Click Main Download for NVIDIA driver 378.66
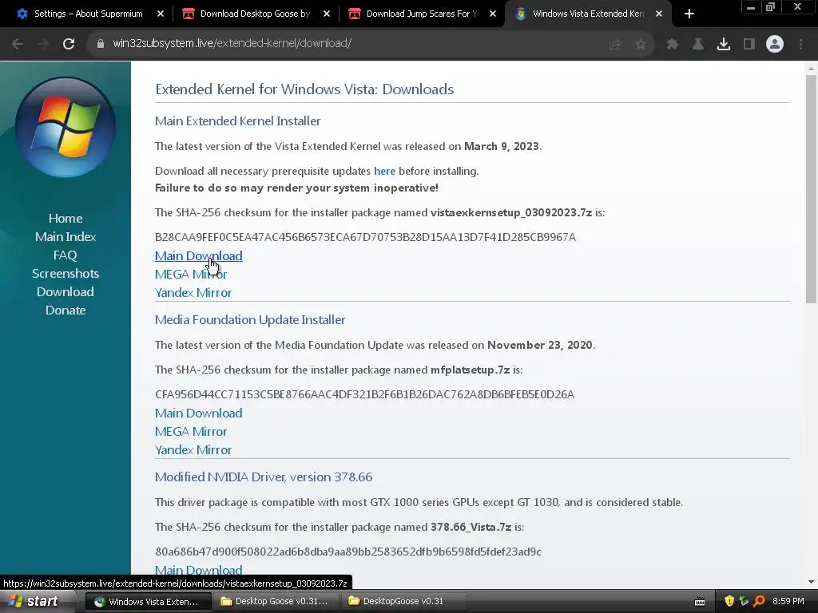Viewport: 818px width, 613px height. [198, 570]
